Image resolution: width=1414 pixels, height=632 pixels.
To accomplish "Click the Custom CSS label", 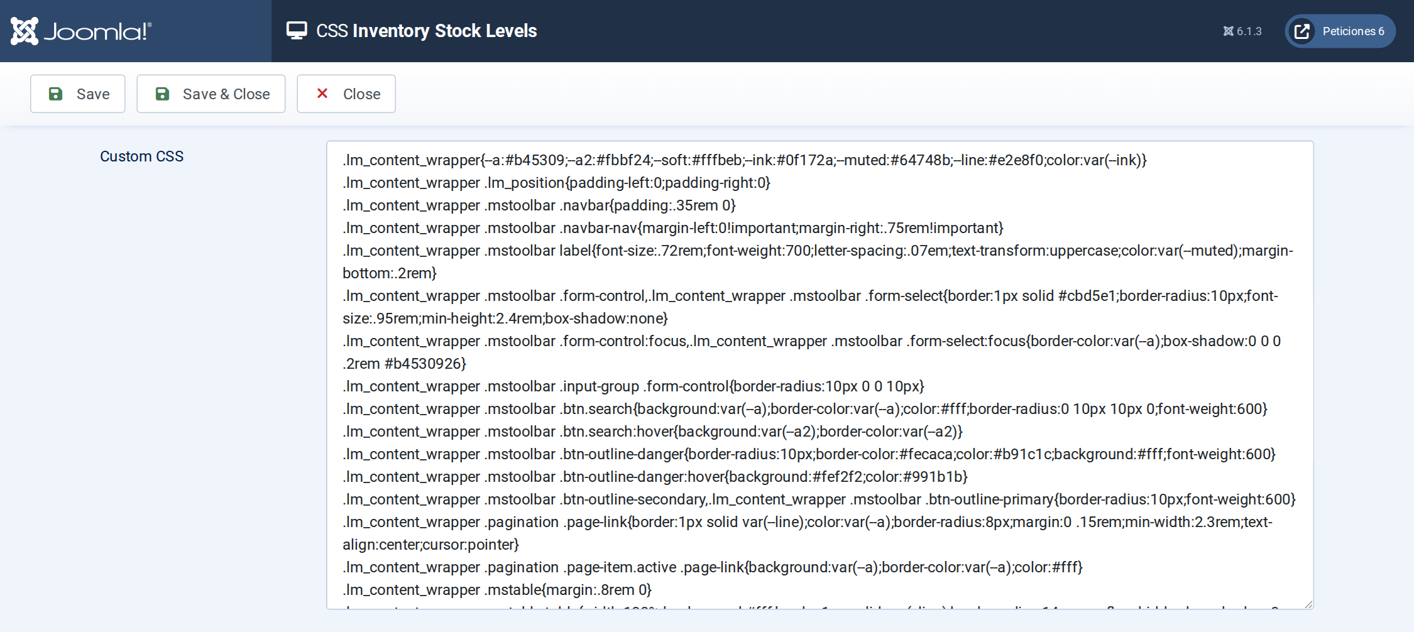I will tap(142, 156).
